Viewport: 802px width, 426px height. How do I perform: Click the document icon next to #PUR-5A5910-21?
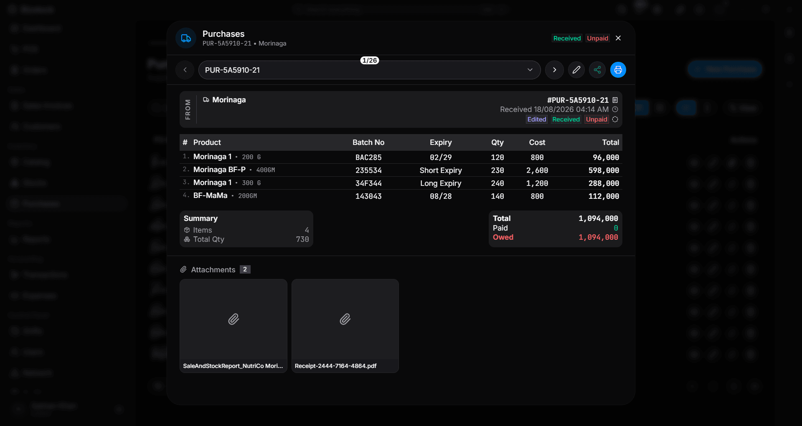[615, 100]
